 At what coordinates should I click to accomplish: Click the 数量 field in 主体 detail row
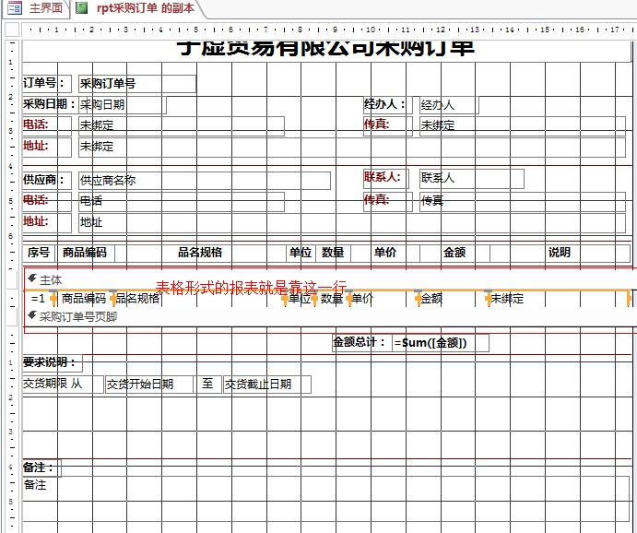tap(331, 299)
